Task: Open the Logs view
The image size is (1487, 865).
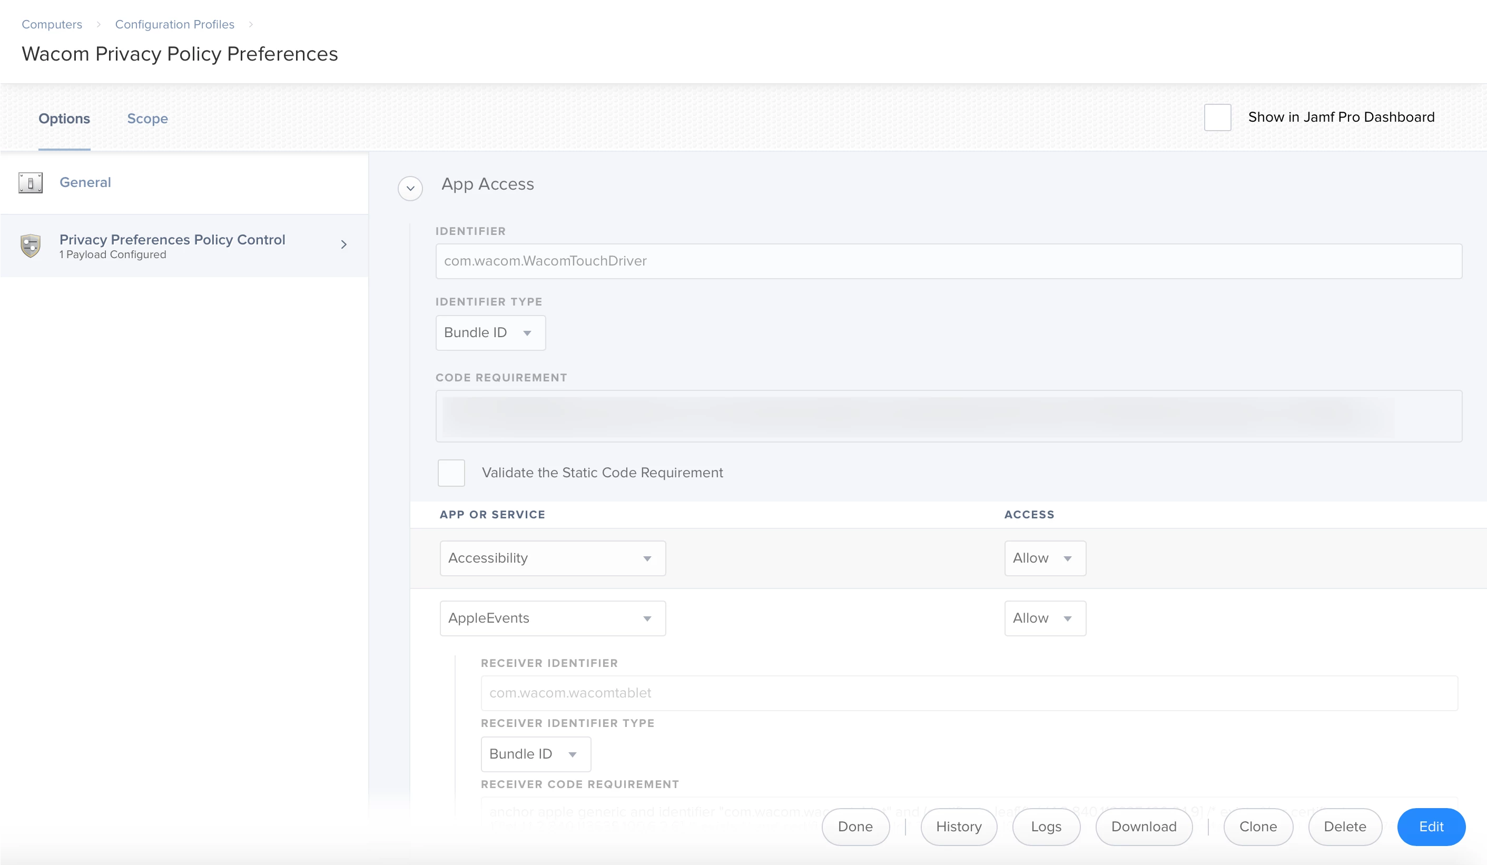Action: (1046, 827)
